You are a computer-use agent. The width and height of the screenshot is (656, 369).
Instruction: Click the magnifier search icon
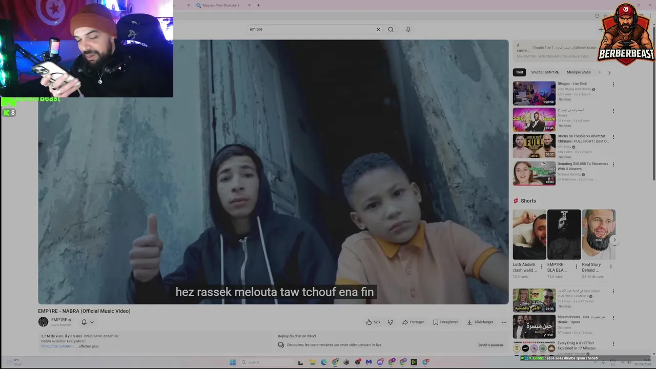coord(391,29)
